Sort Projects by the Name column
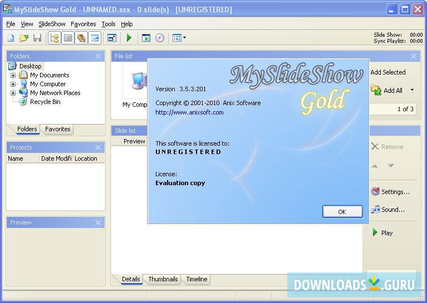 coord(23,158)
